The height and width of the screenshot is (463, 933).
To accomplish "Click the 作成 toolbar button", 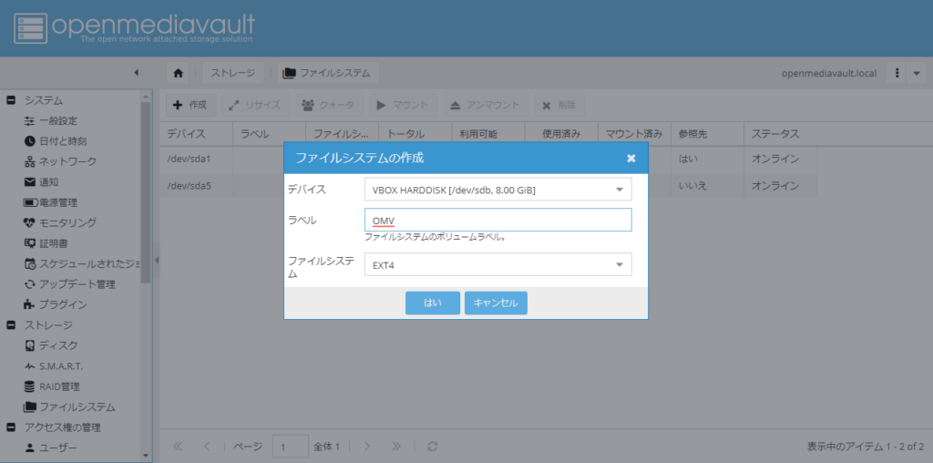I will (x=190, y=105).
